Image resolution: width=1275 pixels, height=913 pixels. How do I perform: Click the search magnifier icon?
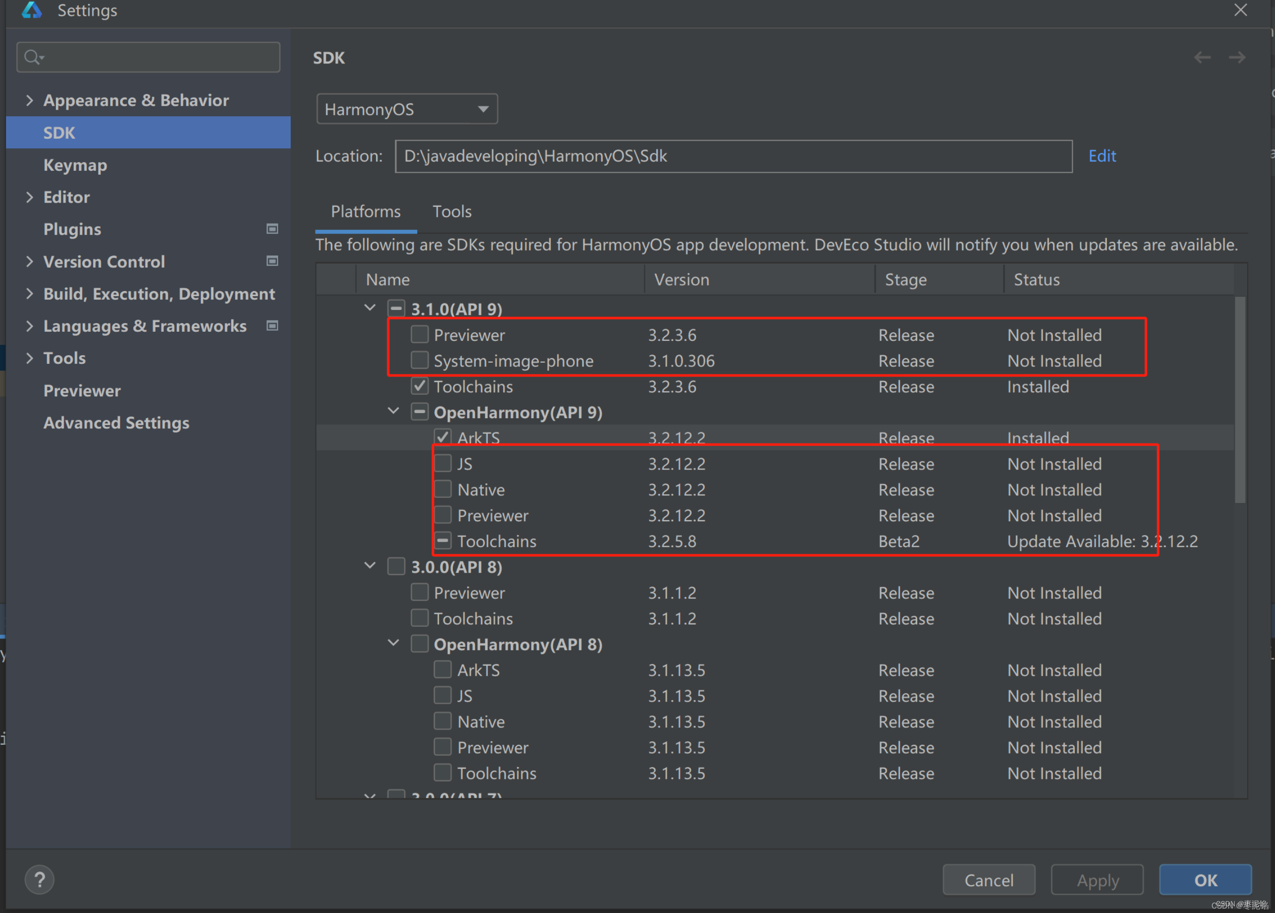click(33, 57)
